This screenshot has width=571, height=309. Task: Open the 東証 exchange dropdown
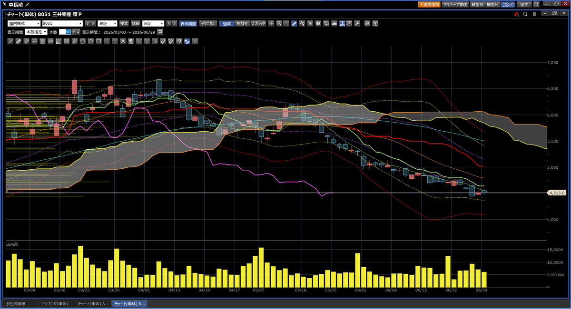pyautogui.click(x=108, y=23)
